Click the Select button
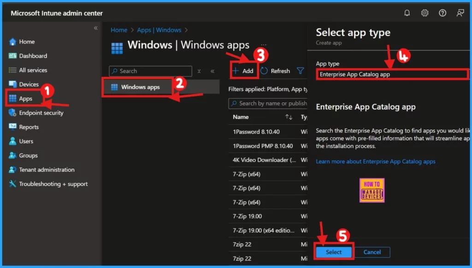Screen dimensions: 472x268 coord(334,252)
